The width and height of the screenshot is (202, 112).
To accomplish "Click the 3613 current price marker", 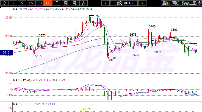I will tap(6, 52).
